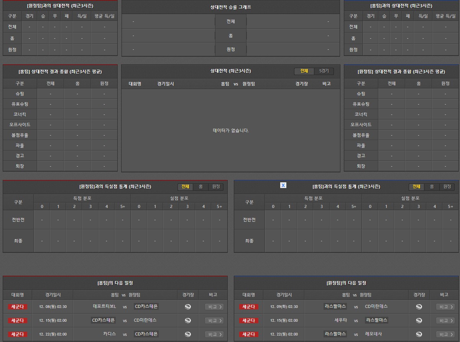Open 비교 arrow for 데포르티보L vs CD카스테온

pyautogui.click(x=214, y=307)
